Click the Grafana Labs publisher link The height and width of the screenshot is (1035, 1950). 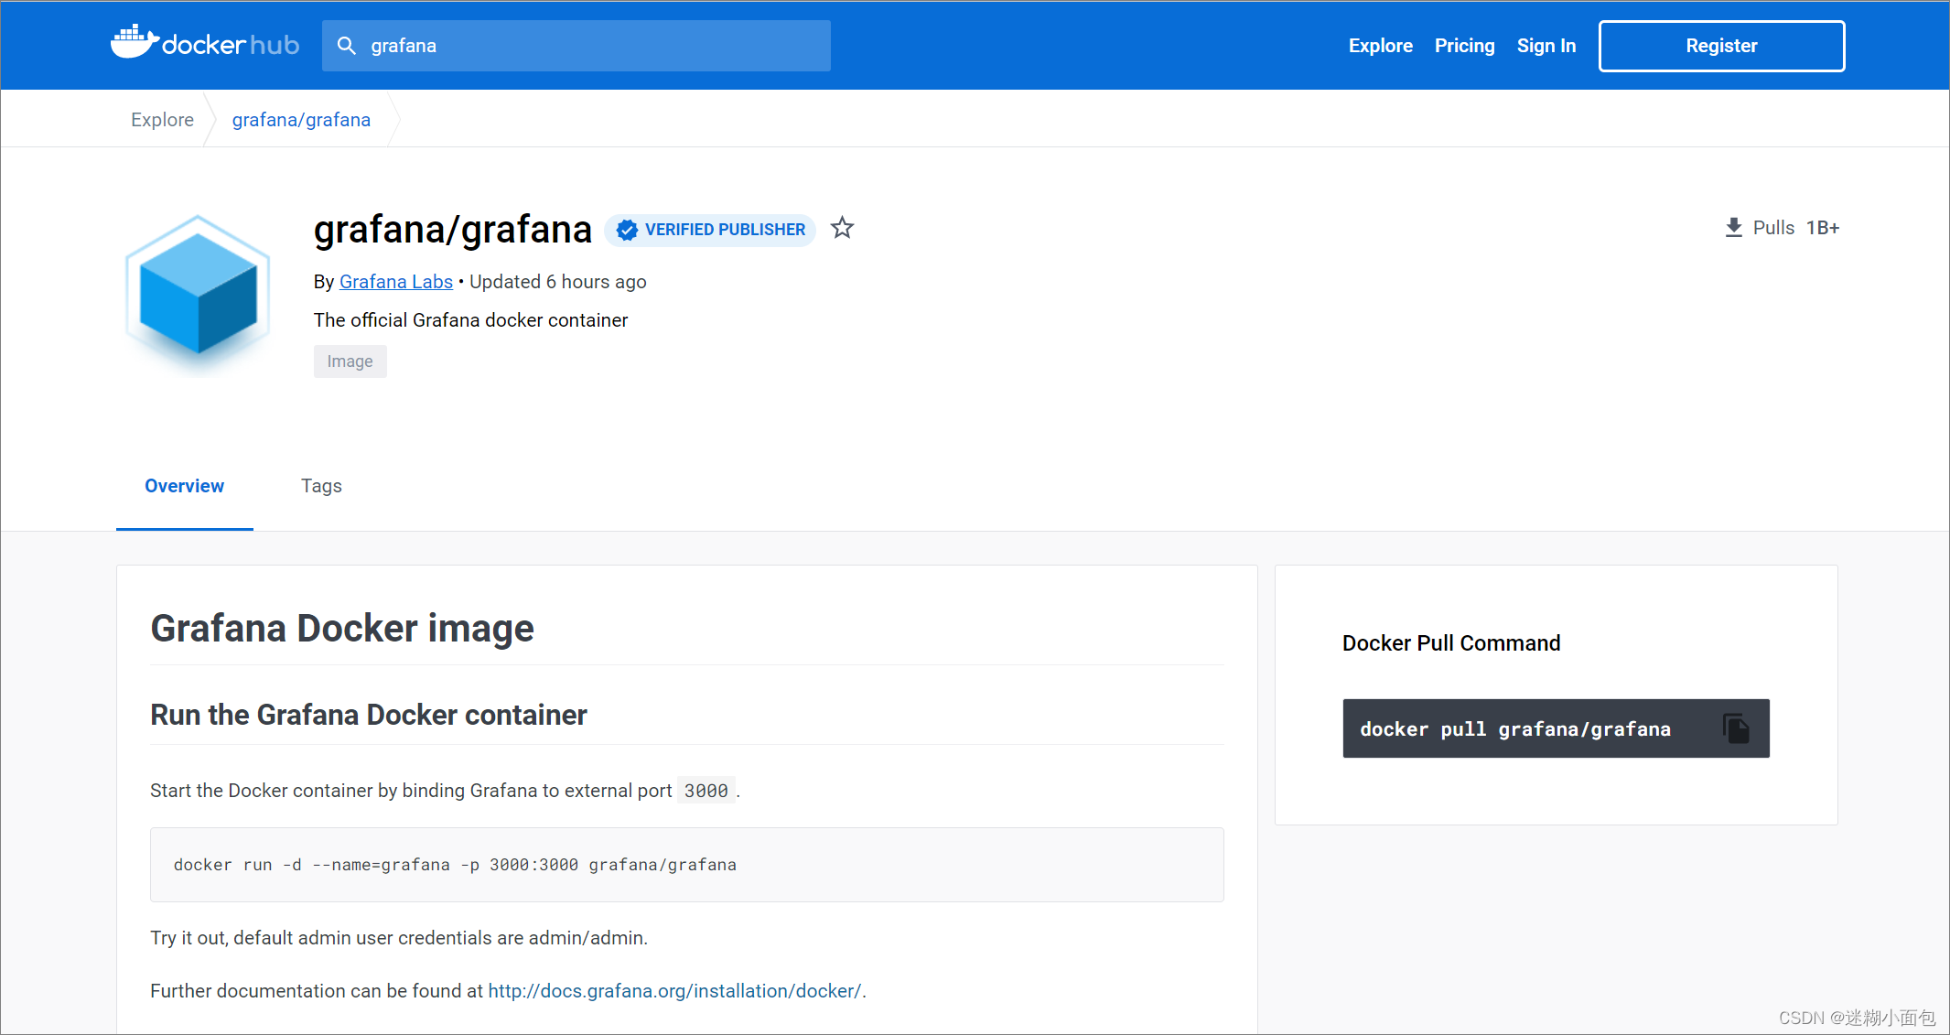point(394,281)
